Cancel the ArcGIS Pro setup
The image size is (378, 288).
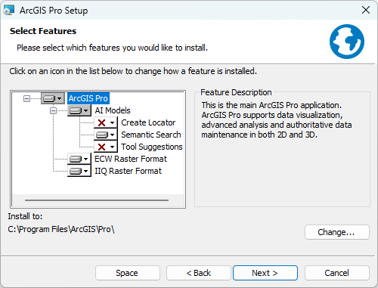click(x=337, y=273)
